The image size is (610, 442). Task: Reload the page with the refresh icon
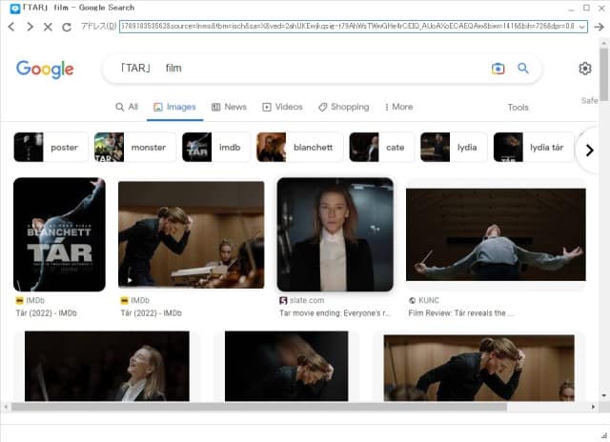pyautogui.click(x=67, y=27)
